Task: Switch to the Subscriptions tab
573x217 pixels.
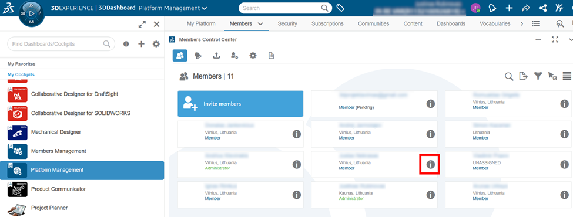Action: pyautogui.click(x=327, y=23)
